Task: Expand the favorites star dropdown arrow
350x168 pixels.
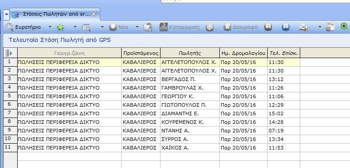Action: [x=75, y=27]
